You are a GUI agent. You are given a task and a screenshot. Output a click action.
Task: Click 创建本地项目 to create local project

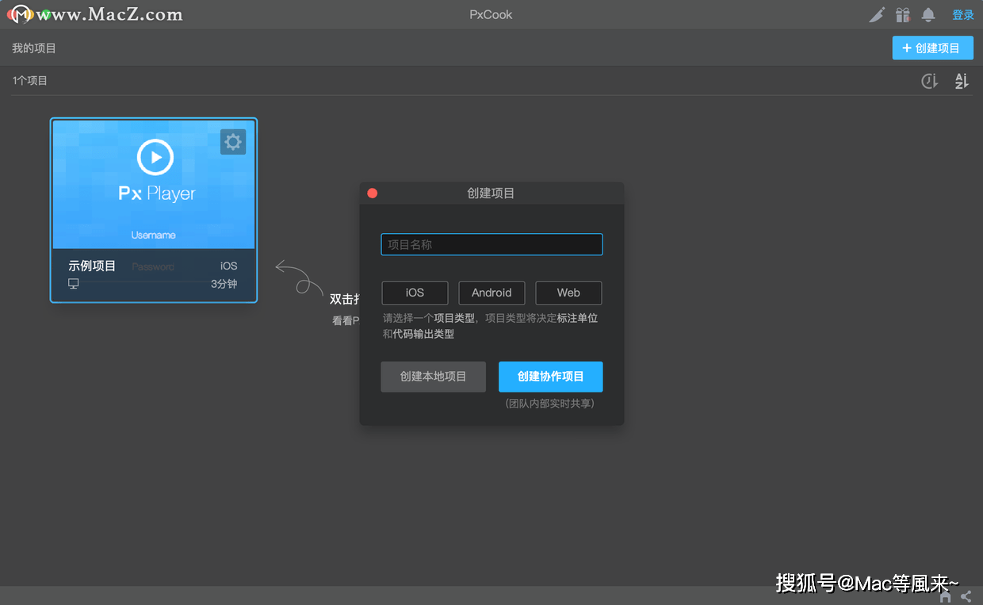pos(433,377)
